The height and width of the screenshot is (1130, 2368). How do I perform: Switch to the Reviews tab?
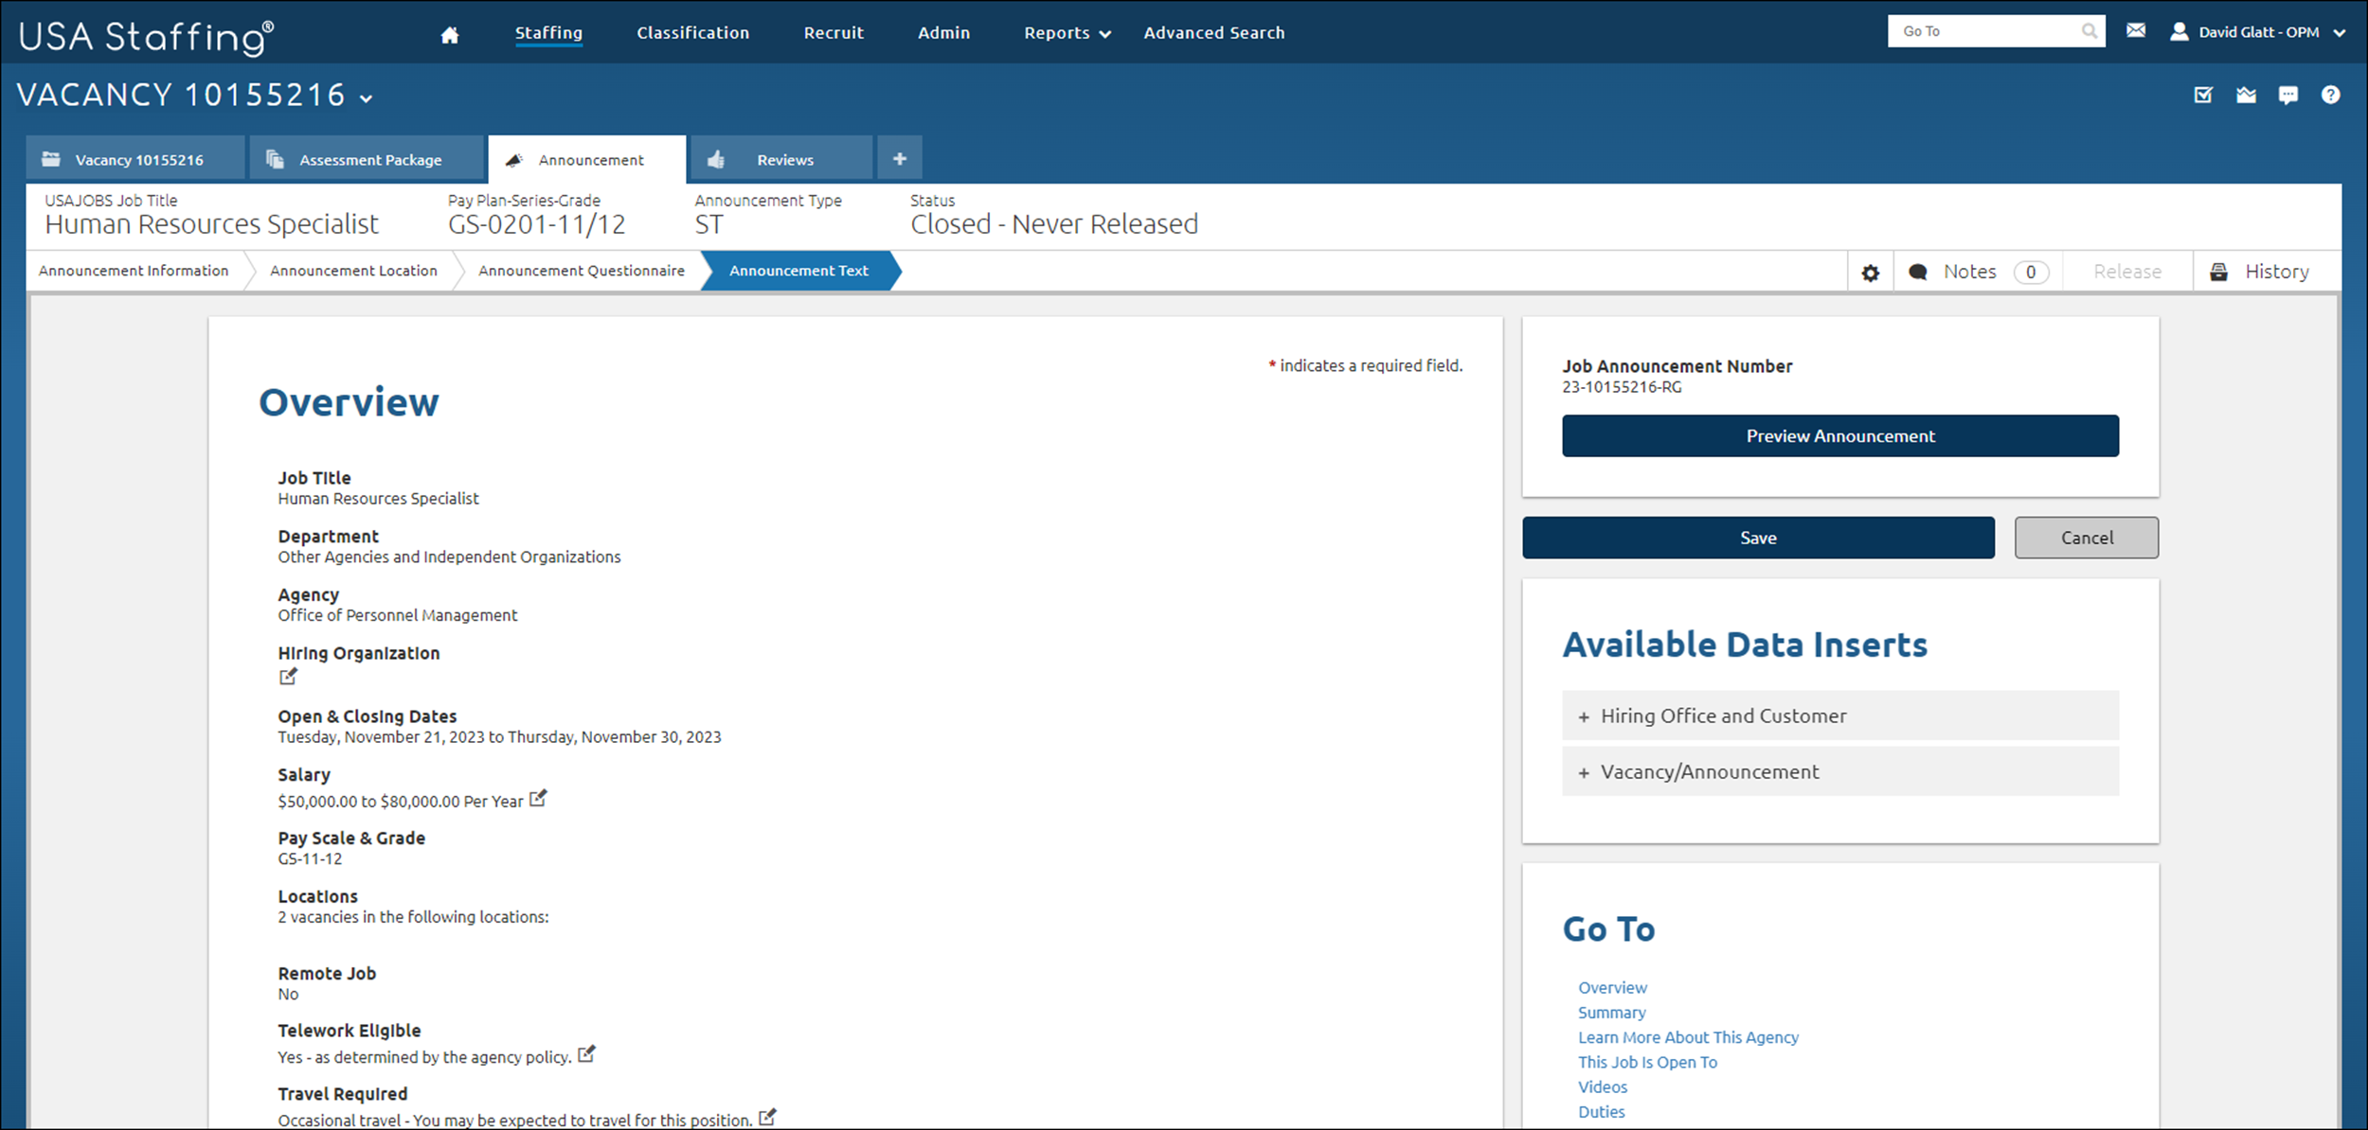pos(781,159)
